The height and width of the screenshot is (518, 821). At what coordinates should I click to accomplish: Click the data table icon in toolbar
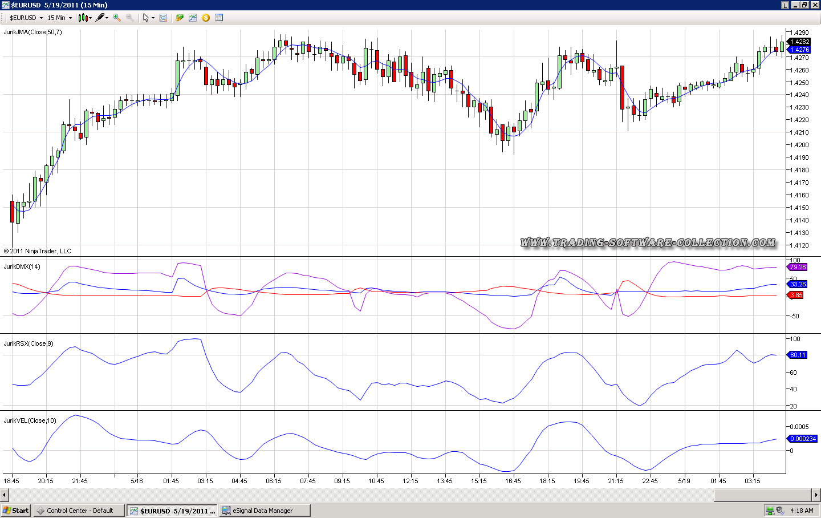pyautogui.click(x=219, y=18)
